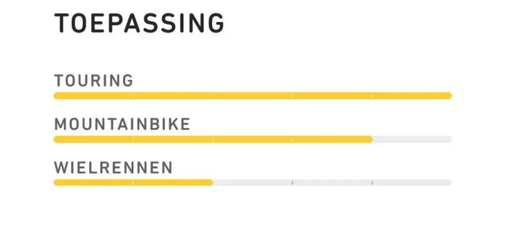This screenshot has width=510, height=226.
Task: Select the WIELRENNEN label
Action: point(113,167)
